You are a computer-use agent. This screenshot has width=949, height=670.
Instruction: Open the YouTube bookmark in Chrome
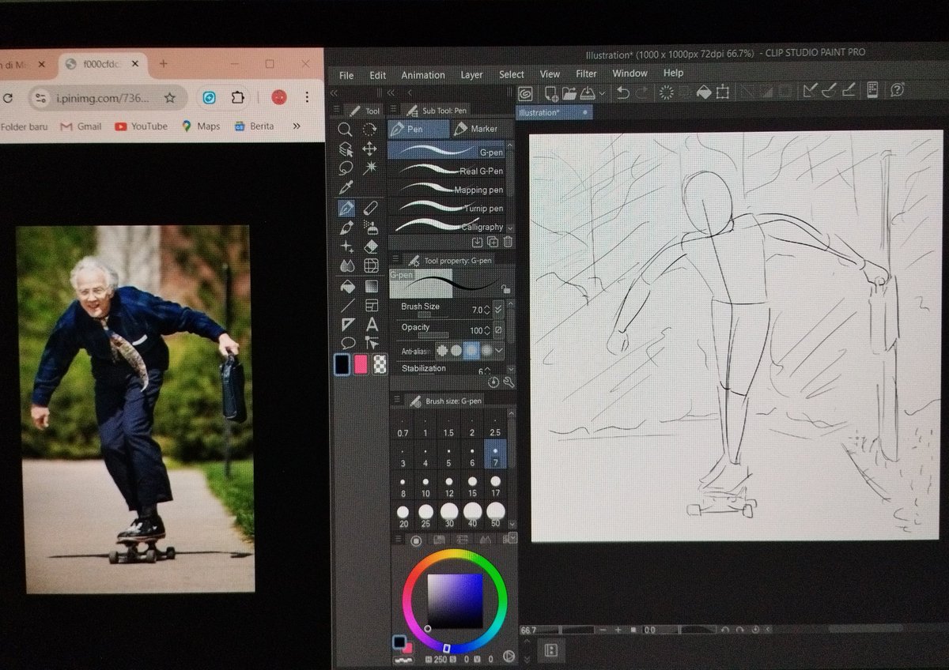pos(142,126)
